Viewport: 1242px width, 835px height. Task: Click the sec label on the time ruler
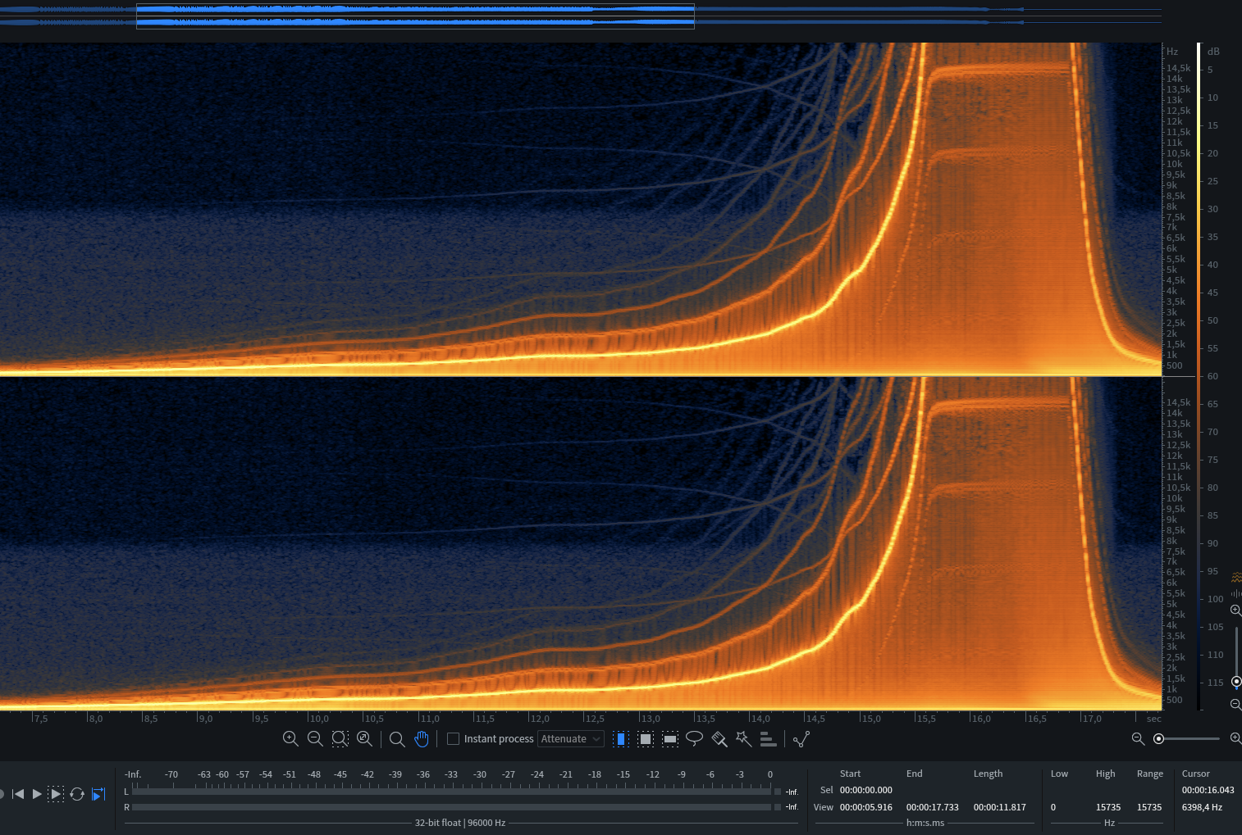click(1153, 719)
